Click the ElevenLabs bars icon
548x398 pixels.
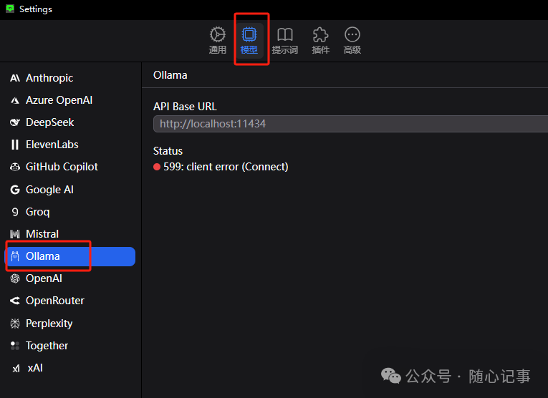(14, 145)
